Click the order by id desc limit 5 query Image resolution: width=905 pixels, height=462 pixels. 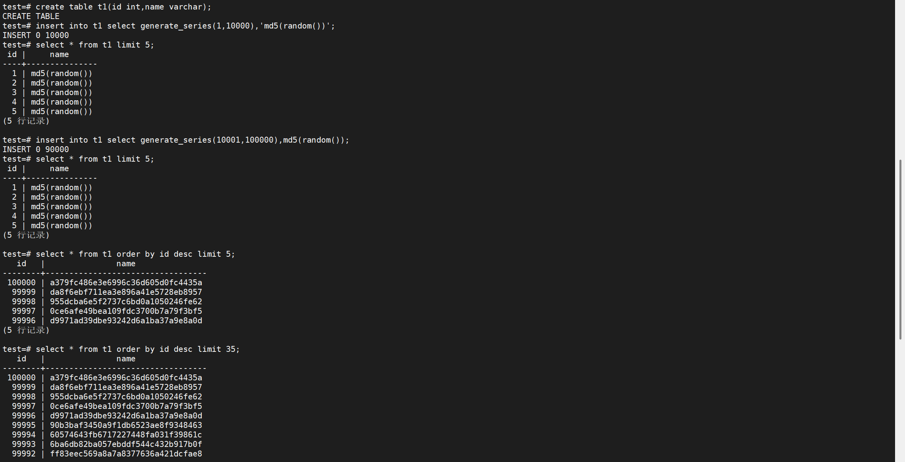point(135,254)
